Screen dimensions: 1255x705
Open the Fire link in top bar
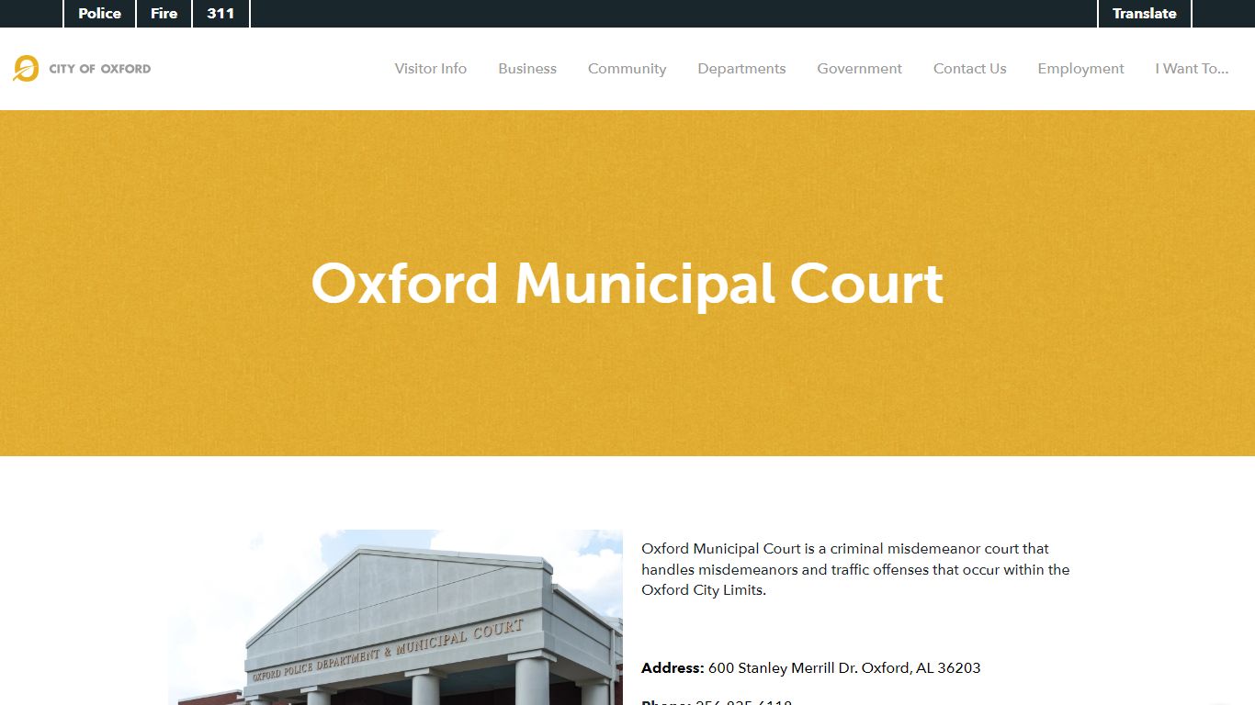point(164,14)
